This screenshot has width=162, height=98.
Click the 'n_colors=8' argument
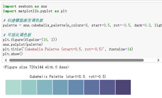[x=77, y=25]
